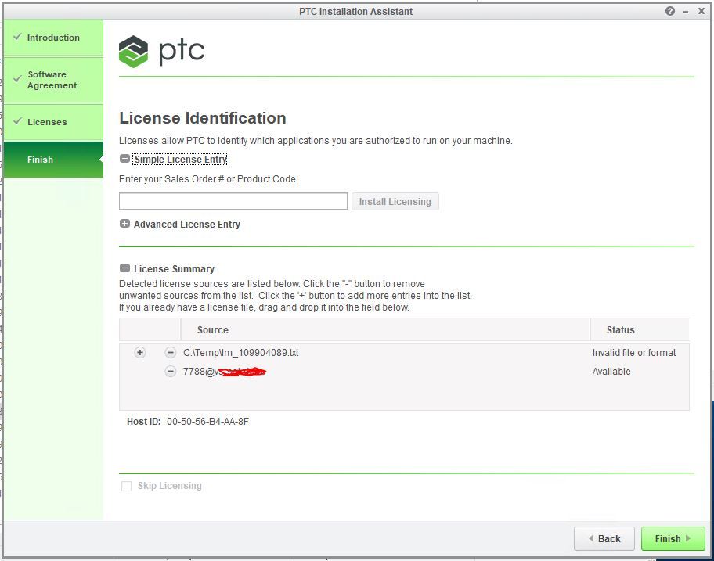Go to the Licenses step

click(x=53, y=122)
